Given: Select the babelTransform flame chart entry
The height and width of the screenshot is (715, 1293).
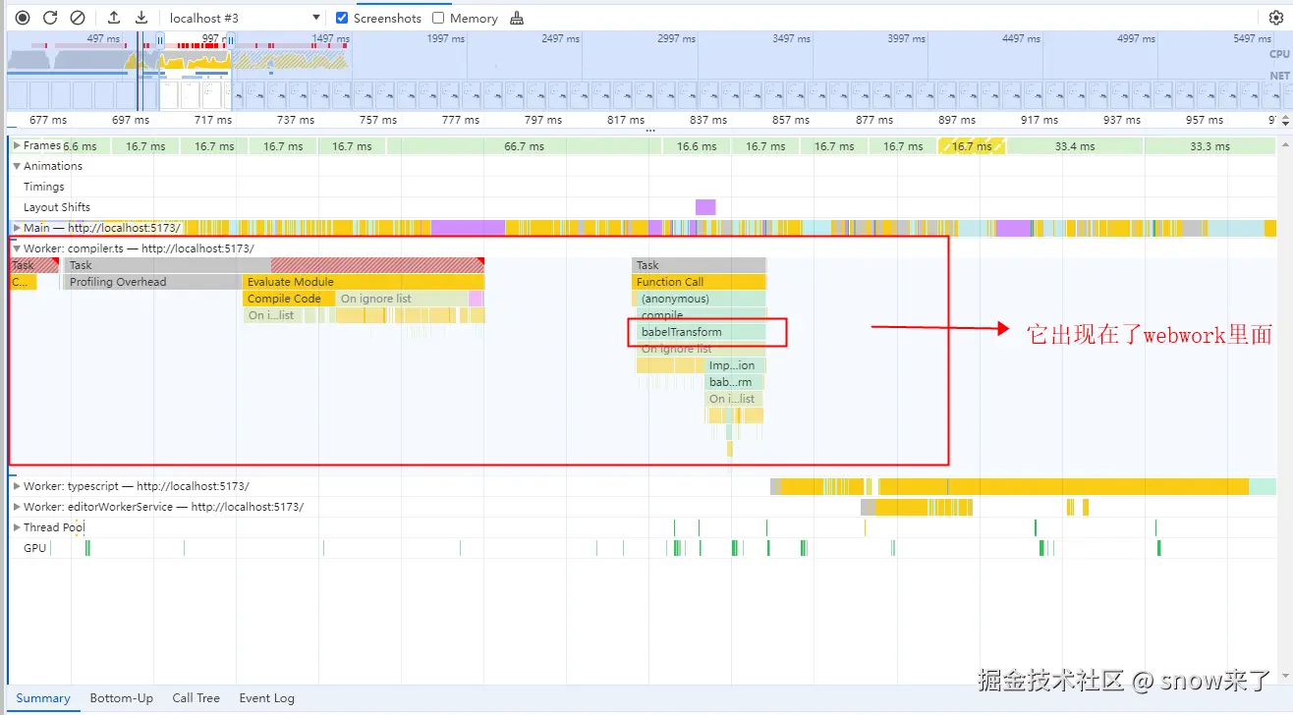Looking at the screenshot, I should pyautogui.click(x=702, y=332).
